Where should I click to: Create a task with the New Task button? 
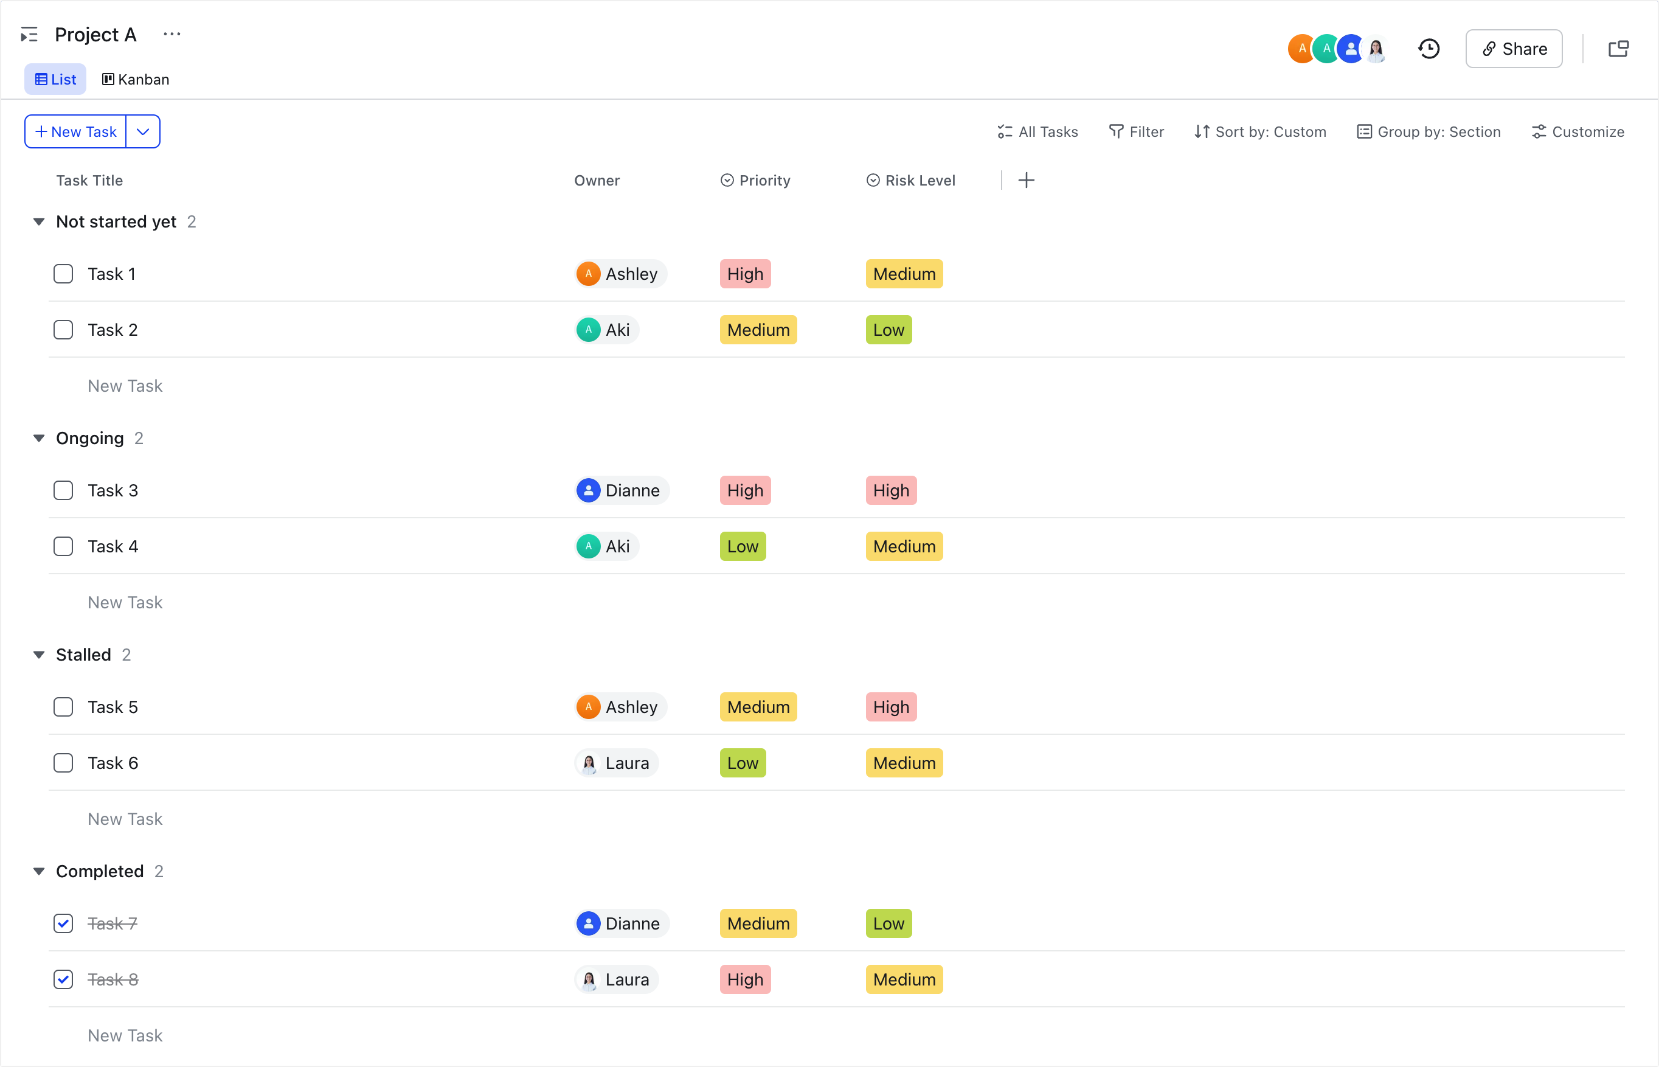pos(75,131)
